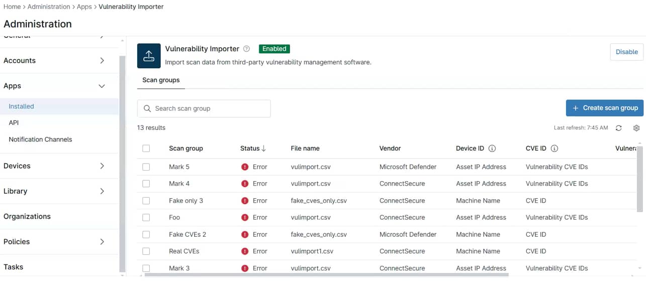Go to Tasks section

click(x=14, y=267)
